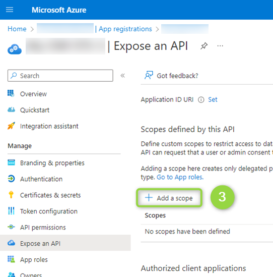Click the Certificates key icon
This screenshot has height=277, width=273.
point(11,195)
